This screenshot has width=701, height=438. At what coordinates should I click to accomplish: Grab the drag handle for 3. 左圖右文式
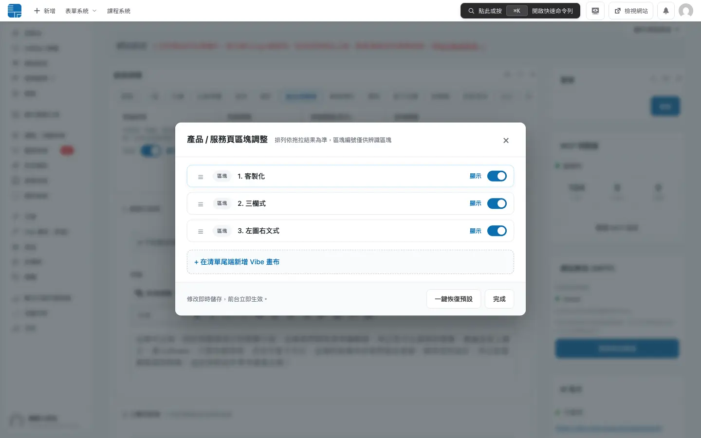201,231
